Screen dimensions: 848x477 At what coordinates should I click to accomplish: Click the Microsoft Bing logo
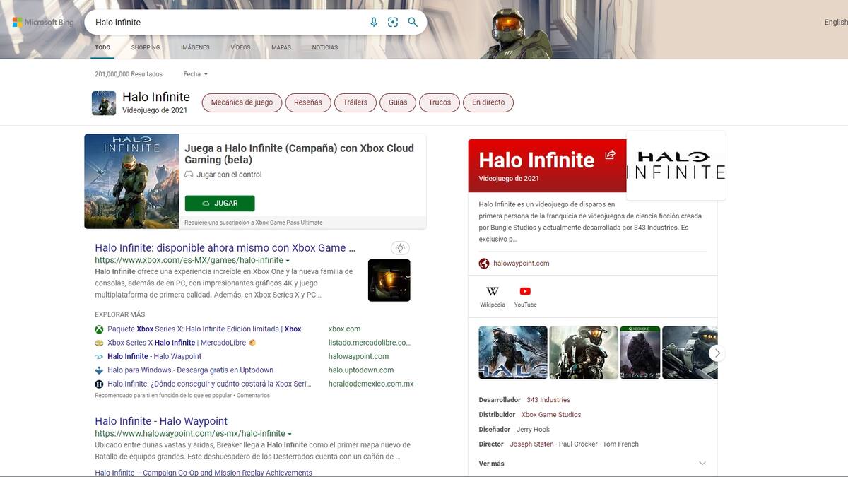pyautogui.click(x=43, y=23)
